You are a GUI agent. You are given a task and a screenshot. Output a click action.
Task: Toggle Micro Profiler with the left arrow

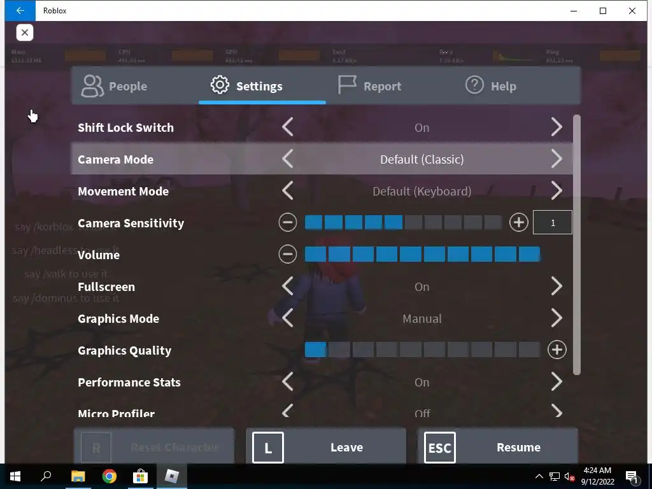coord(288,411)
